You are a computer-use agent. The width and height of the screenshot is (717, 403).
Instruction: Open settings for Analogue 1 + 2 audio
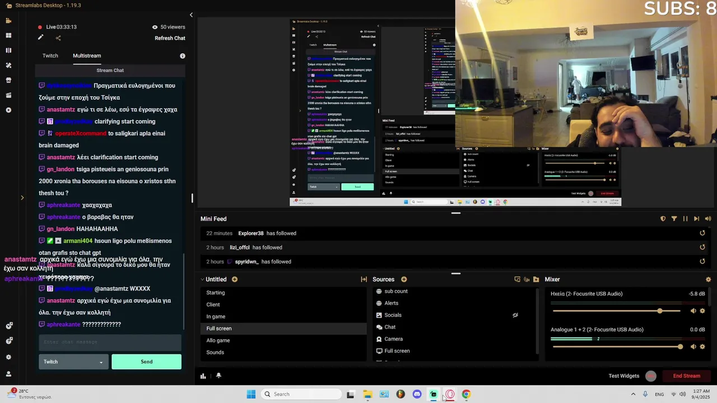702,346
